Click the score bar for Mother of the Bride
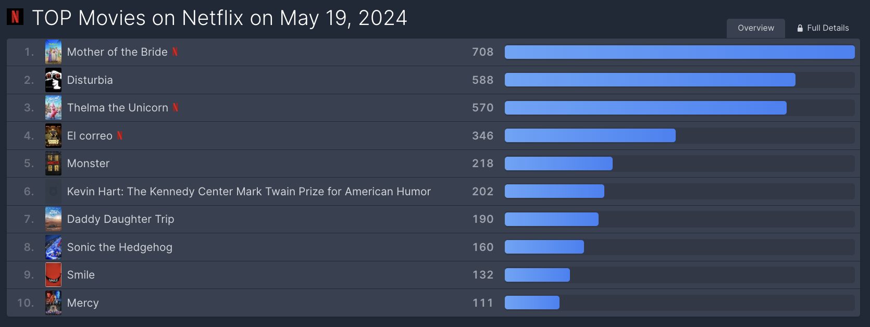The image size is (870, 327). click(x=680, y=52)
